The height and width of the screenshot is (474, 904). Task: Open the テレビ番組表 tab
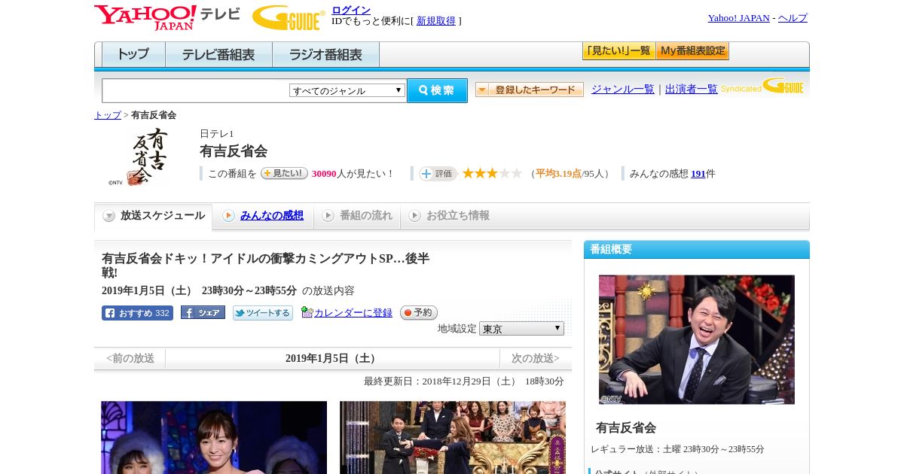218,55
